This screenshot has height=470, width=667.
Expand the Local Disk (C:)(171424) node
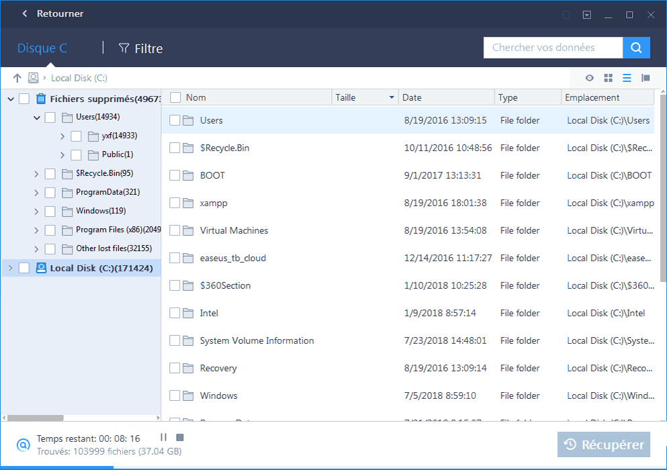[11, 268]
